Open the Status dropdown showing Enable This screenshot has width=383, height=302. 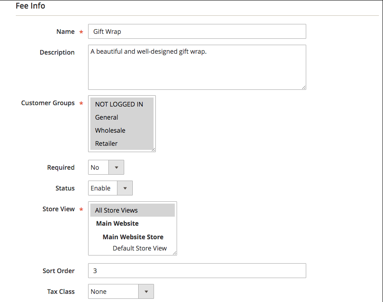pos(110,188)
